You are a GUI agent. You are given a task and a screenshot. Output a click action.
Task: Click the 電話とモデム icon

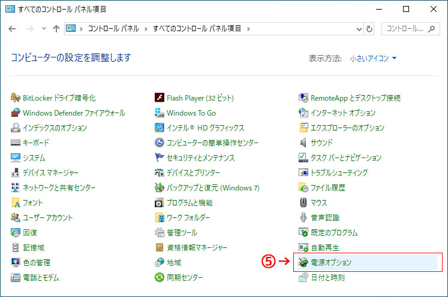coord(16,277)
